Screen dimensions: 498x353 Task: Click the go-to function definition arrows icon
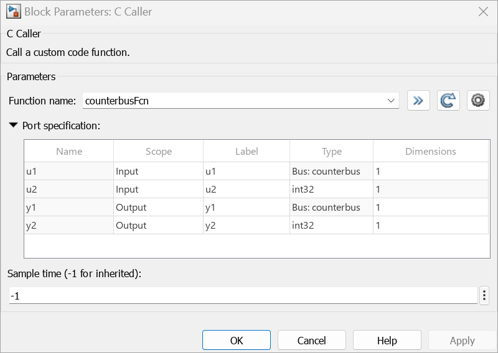pos(418,100)
